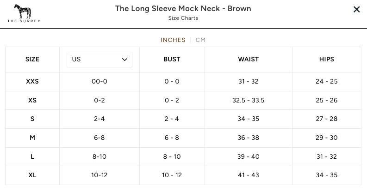Open the US size region dropdown
The image size is (367, 192).
pyautogui.click(x=100, y=60)
